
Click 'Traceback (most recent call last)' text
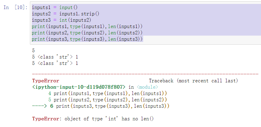tap(193, 81)
